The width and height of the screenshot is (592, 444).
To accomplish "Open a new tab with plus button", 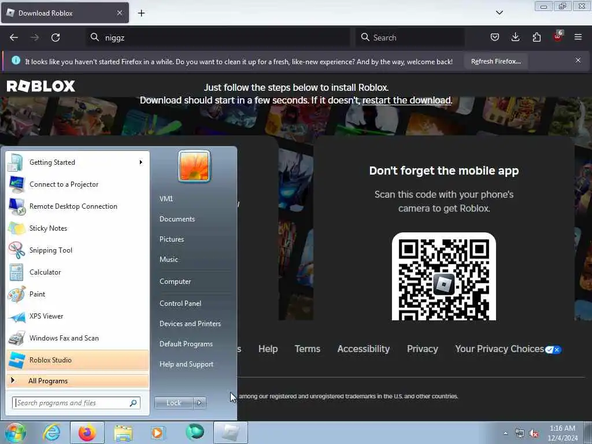I will [x=141, y=13].
